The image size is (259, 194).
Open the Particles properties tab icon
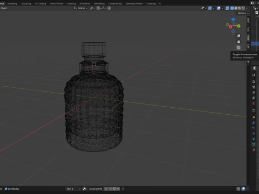254,128
